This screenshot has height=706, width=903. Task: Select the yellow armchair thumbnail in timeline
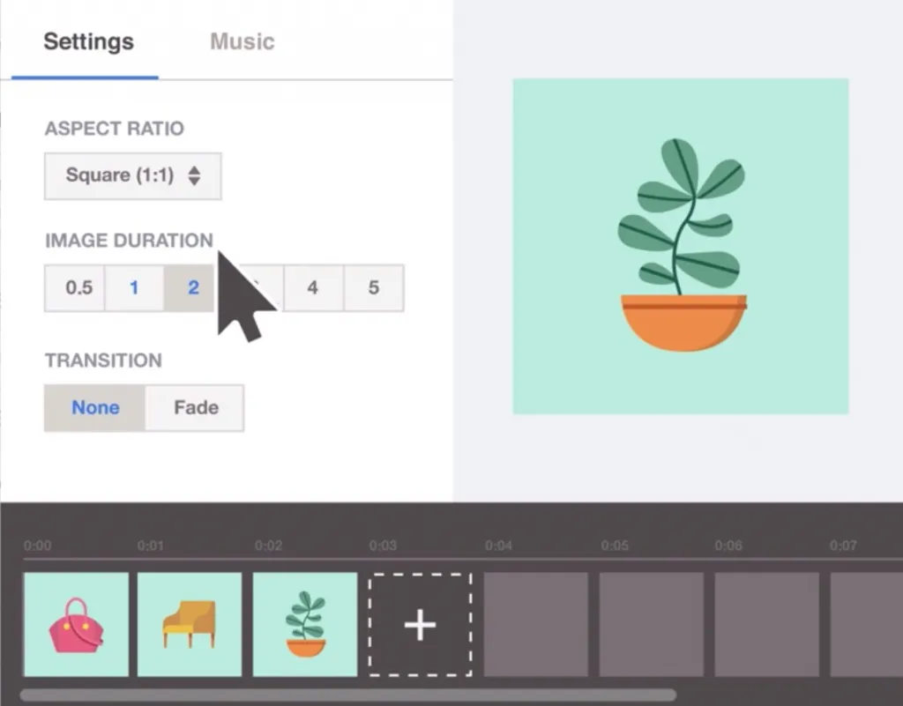[190, 625]
